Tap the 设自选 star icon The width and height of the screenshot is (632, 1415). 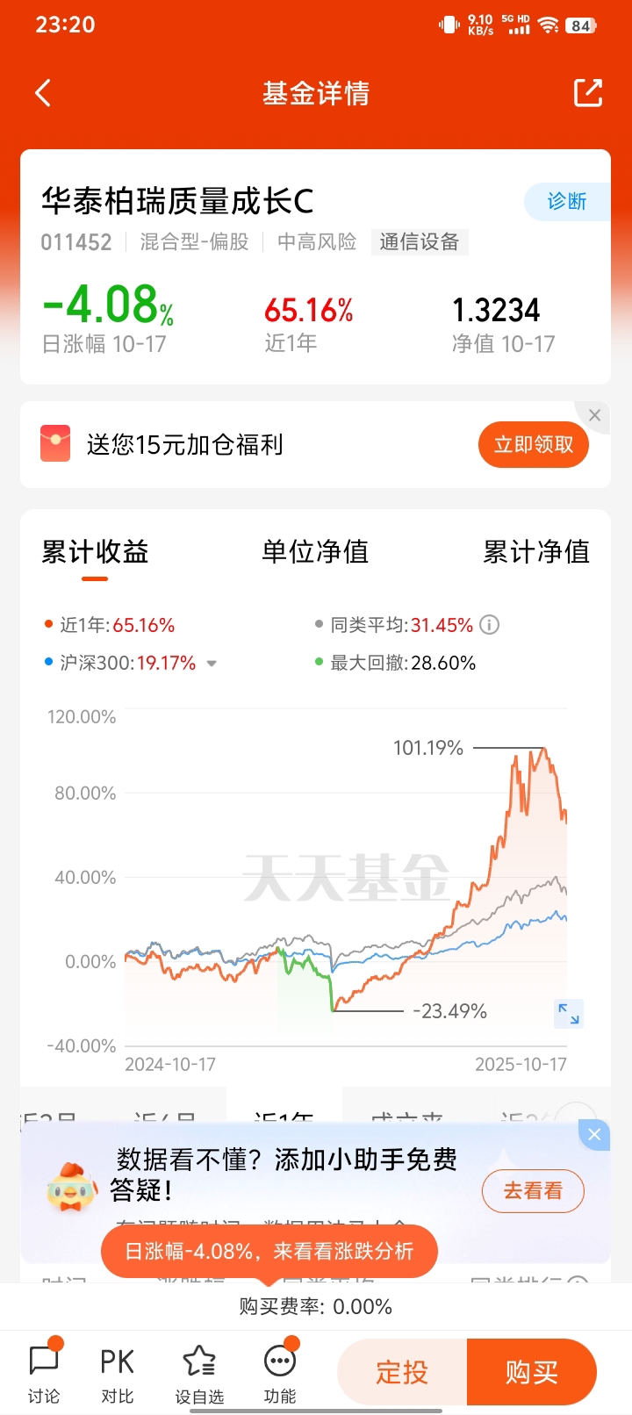point(199,1372)
